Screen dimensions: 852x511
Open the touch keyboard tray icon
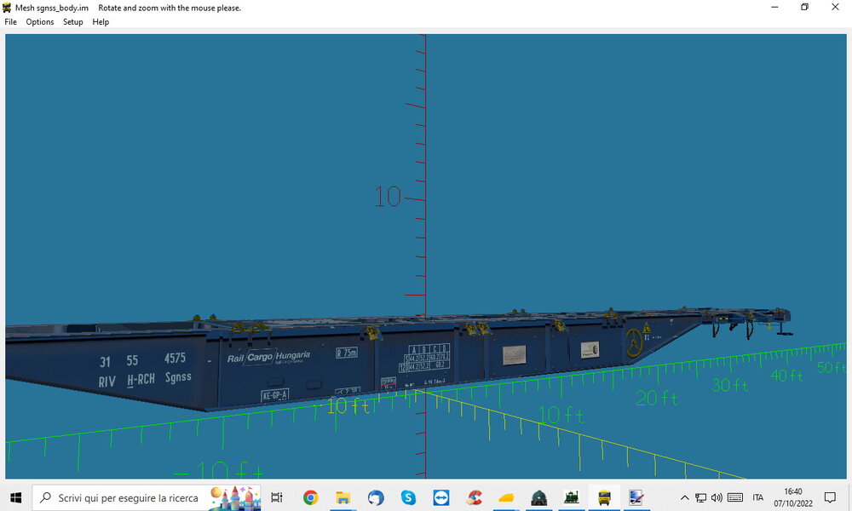click(x=735, y=497)
